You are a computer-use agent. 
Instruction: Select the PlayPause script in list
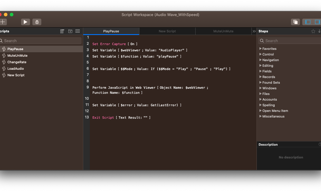coord(41,49)
